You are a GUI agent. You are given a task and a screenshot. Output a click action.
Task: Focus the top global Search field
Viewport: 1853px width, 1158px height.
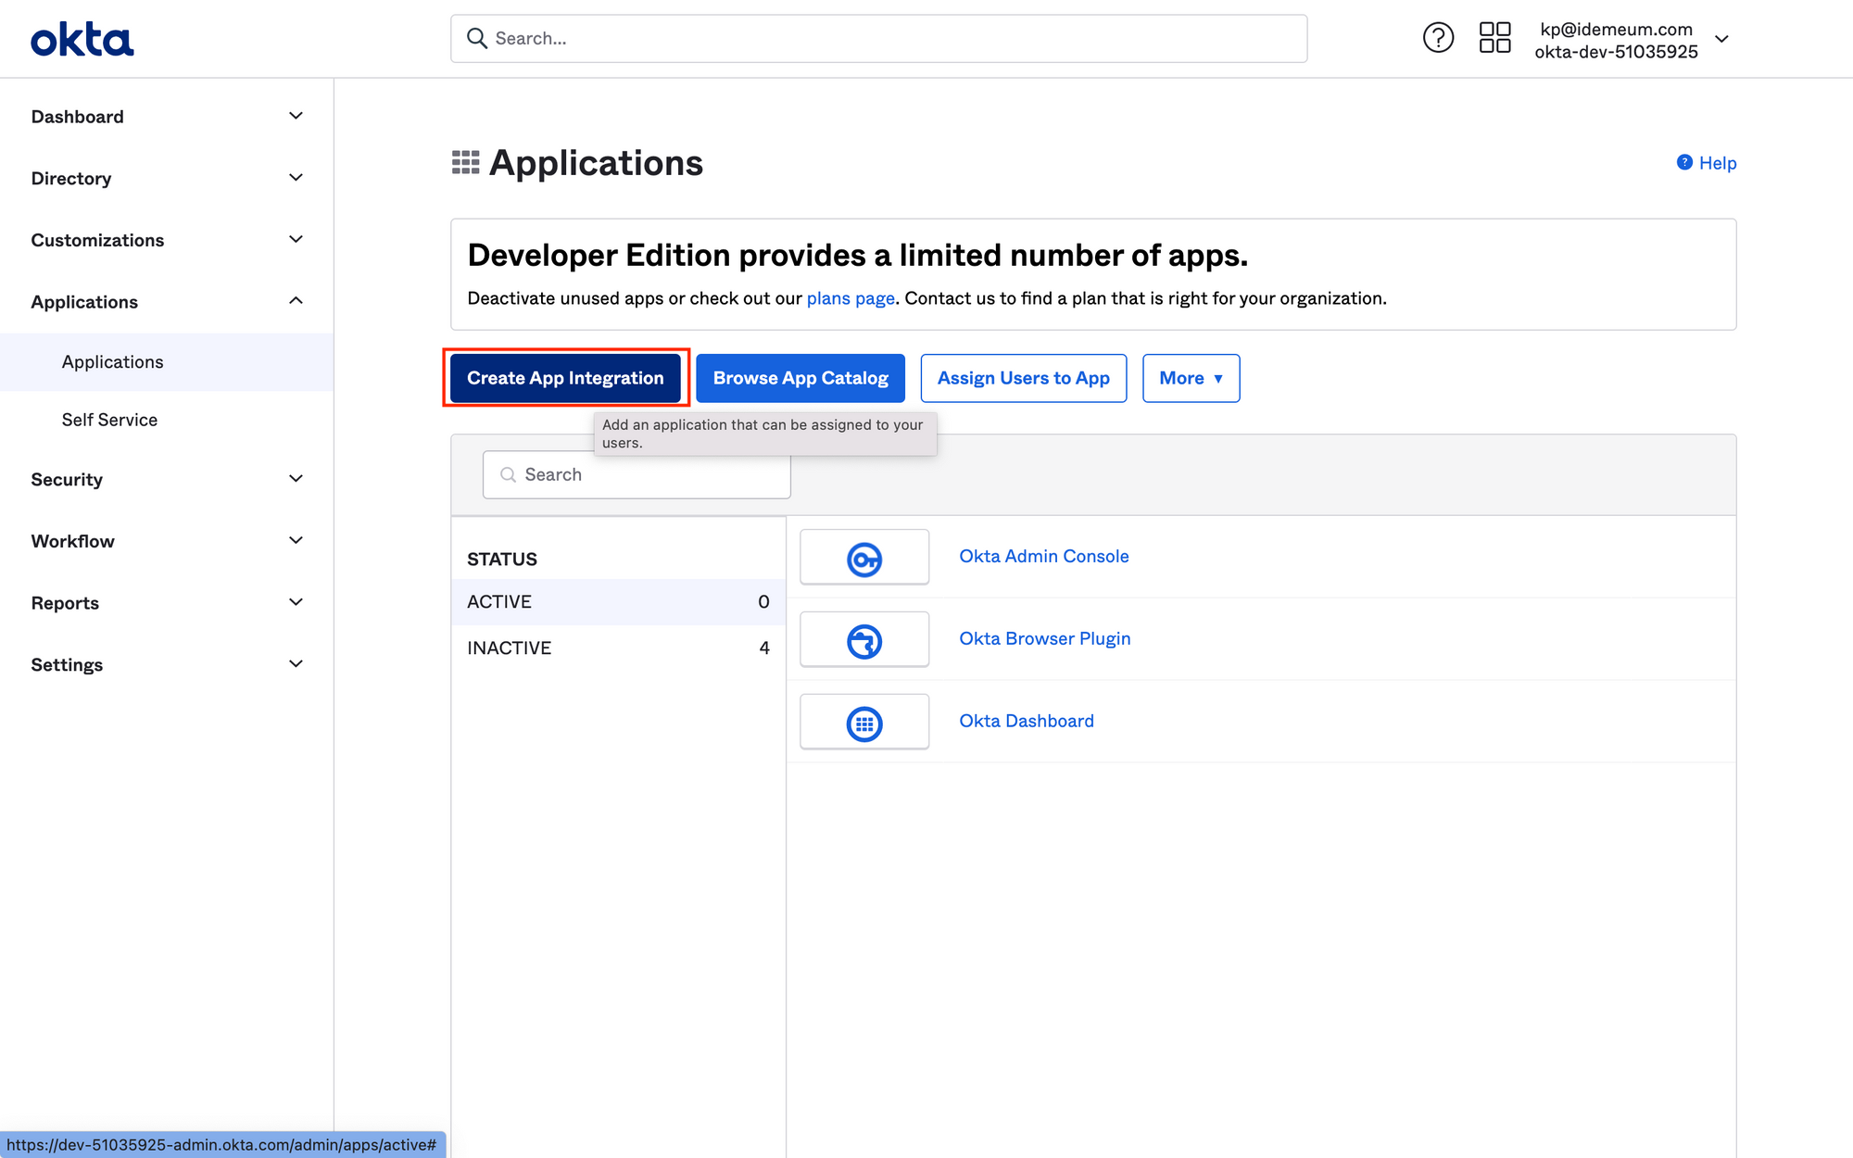tap(878, 38)
